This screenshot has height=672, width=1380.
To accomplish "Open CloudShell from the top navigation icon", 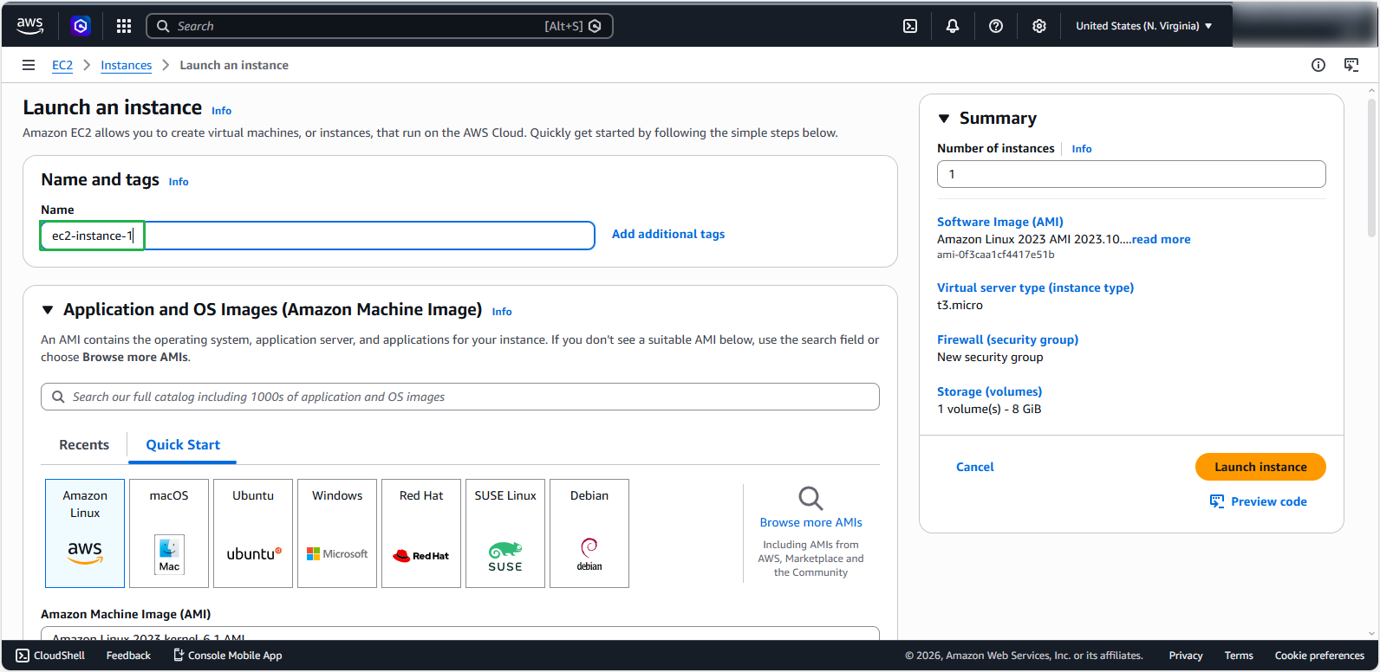I will [x=910, y=26].
